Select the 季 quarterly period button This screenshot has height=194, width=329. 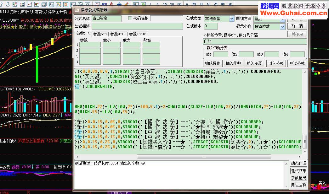click(x=223, y=4)
